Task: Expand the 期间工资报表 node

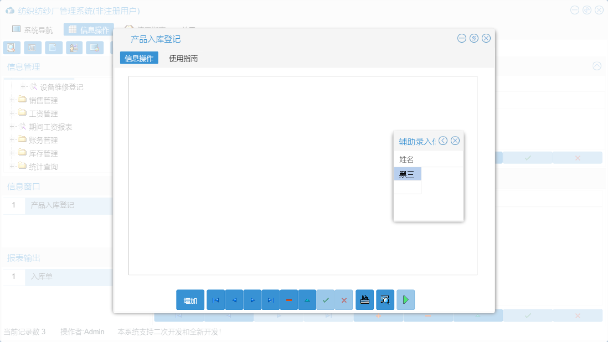Action: [12, 126]
